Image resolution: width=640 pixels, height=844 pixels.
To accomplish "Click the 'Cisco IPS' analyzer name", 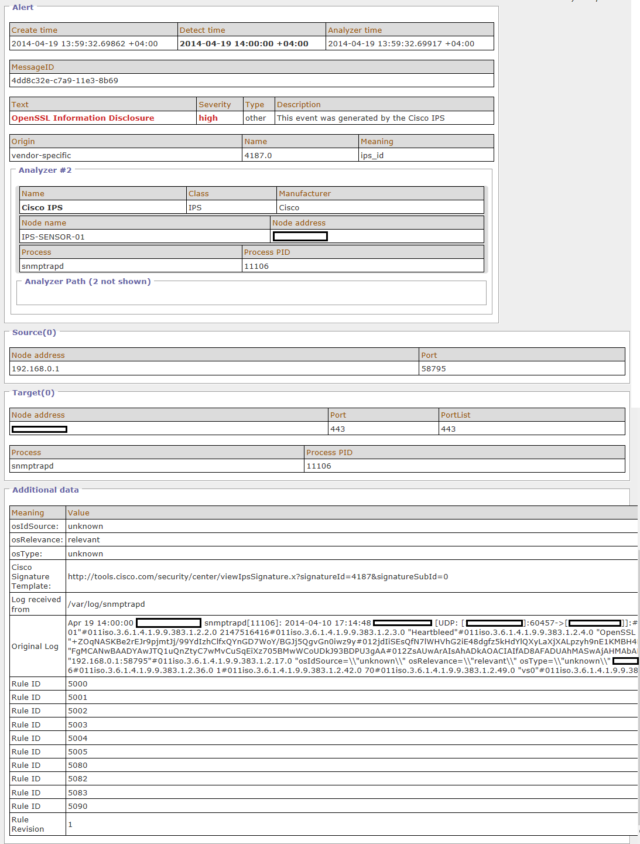I will pyautogui.click(x=42, y=208).
